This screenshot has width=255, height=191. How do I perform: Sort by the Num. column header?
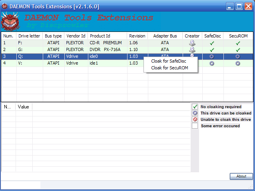click(x=8, y=36)
